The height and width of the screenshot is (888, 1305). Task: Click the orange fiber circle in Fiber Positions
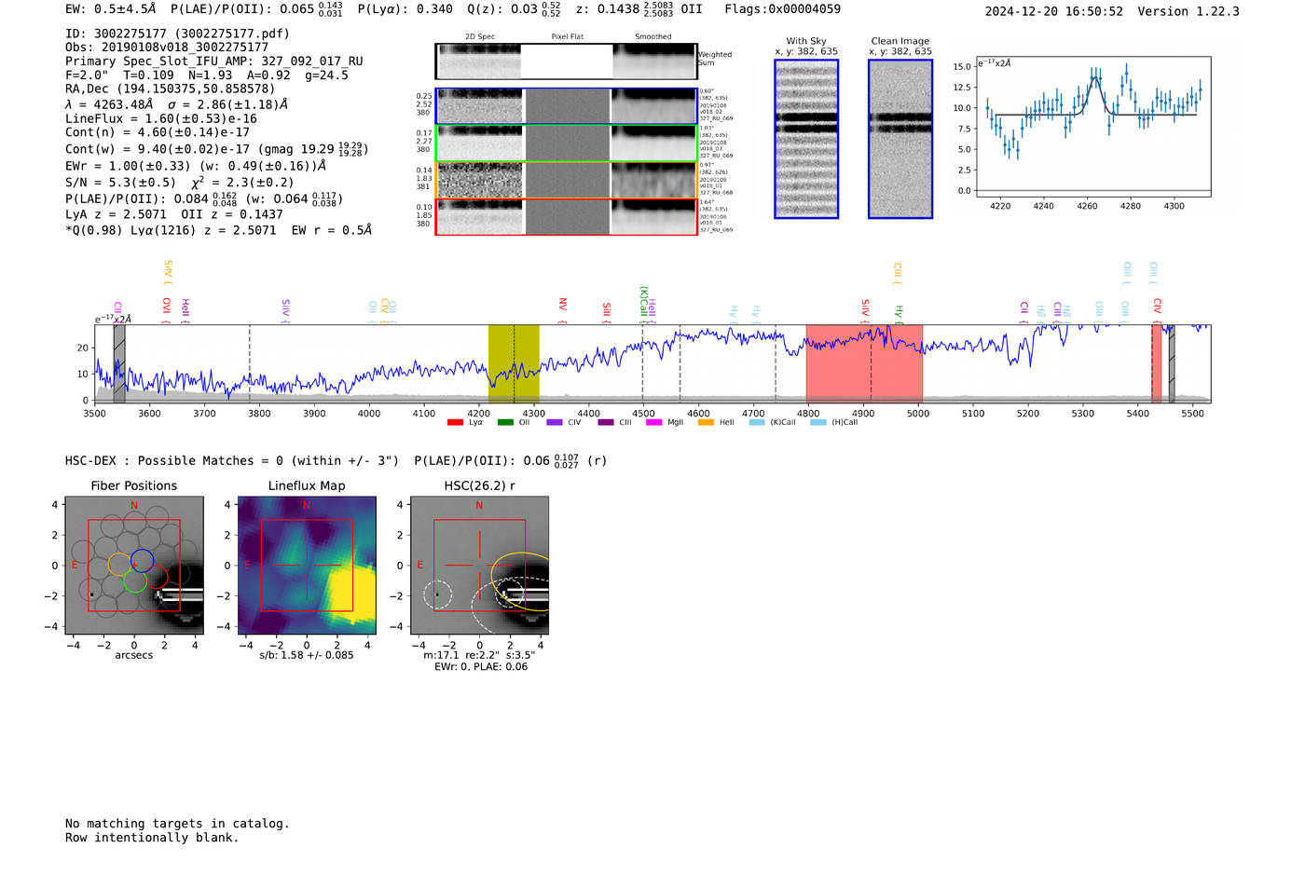click(x=119, y=564)
